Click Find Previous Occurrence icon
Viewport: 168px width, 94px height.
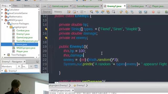coord(97,12)
